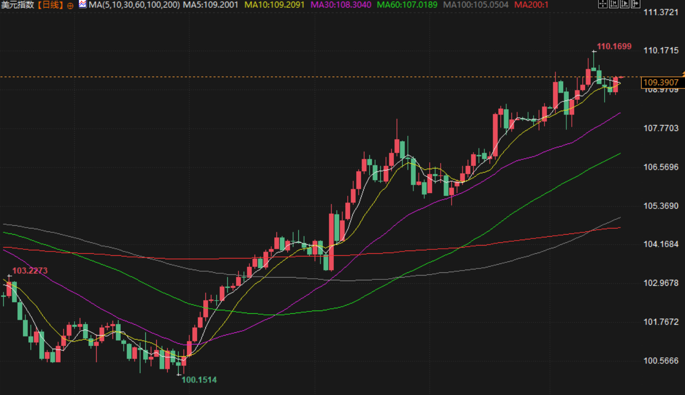
Task: Select the magenta MA30:108.3040 legend value
Action: [x=341, y=4]
